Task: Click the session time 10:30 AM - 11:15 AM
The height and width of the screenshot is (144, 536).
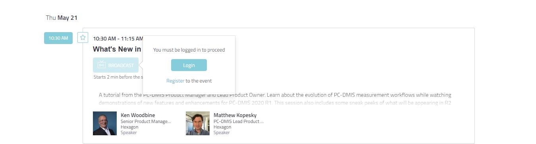Action: tap(118, 38)
